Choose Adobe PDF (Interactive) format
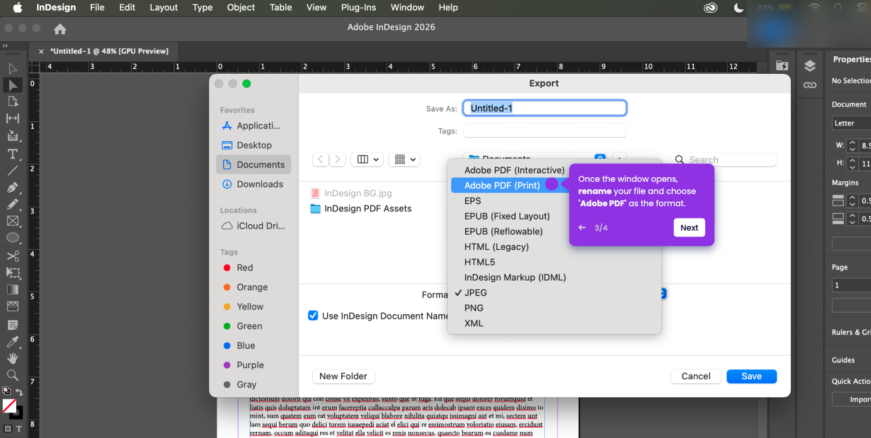 click(514, 170)
